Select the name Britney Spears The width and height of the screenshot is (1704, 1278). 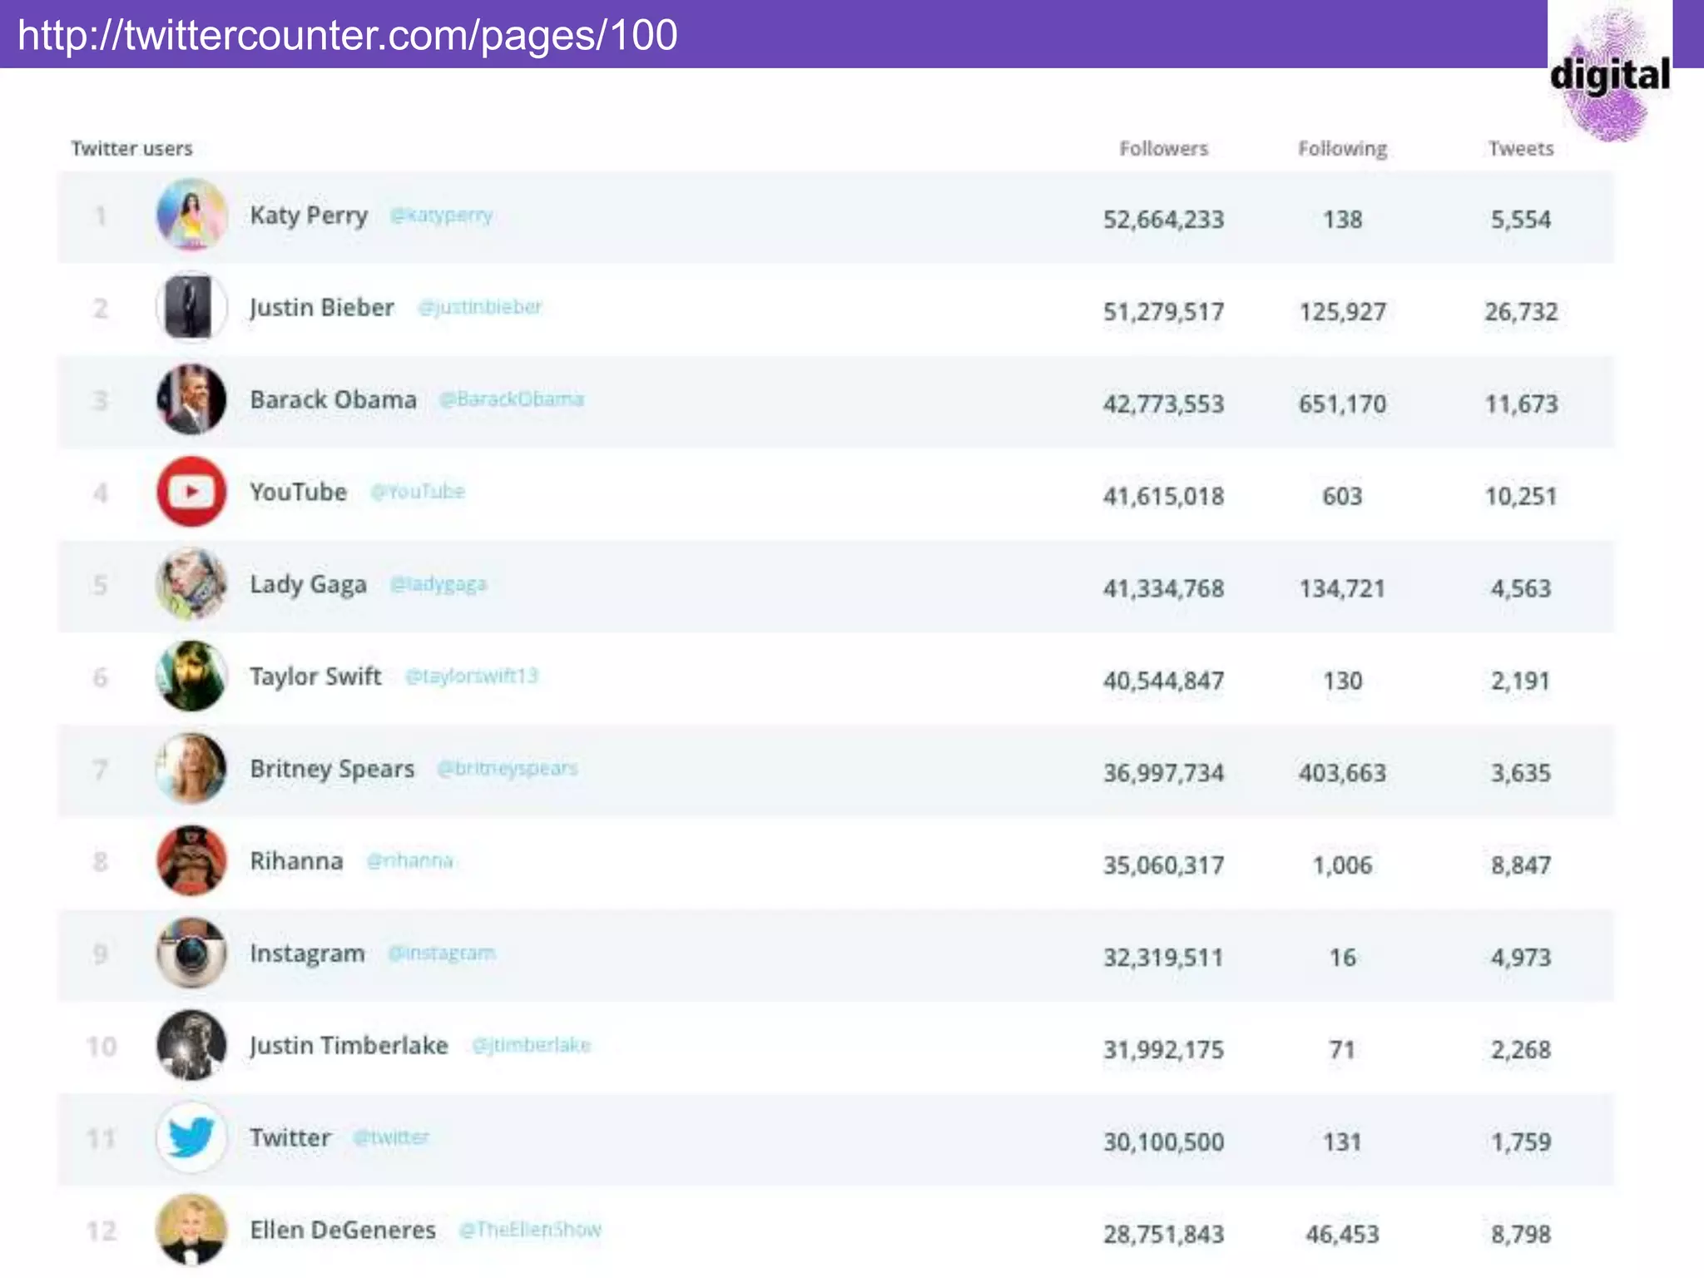(x=332, y=770)
